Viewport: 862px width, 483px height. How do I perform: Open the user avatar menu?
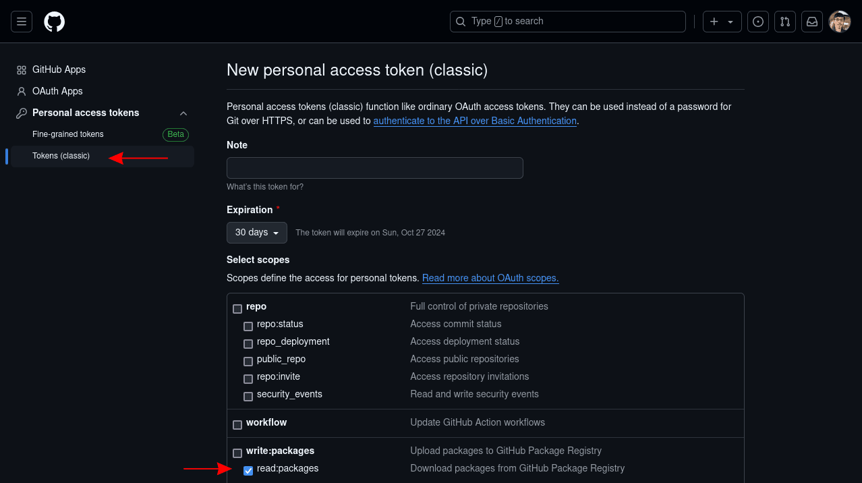tap(840, 22)
